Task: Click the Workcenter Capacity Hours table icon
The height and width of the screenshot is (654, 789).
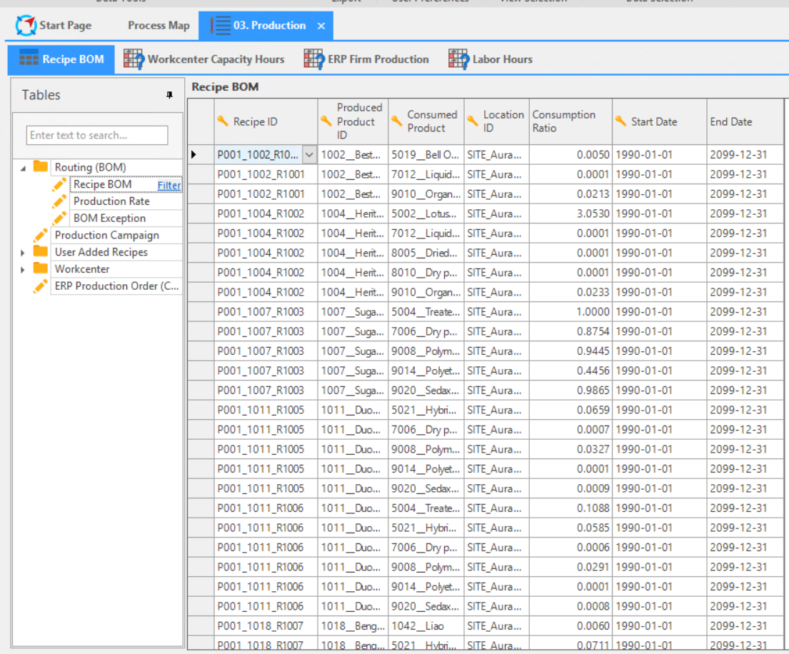Action: pyautogui.click(x=134, y=59)
